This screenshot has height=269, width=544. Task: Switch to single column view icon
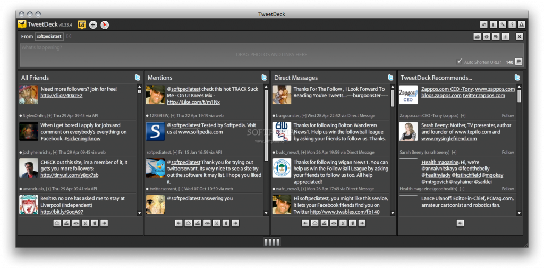493,24
